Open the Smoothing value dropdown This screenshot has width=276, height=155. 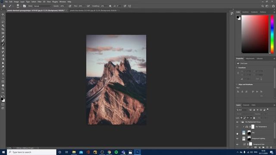point(106,6)
